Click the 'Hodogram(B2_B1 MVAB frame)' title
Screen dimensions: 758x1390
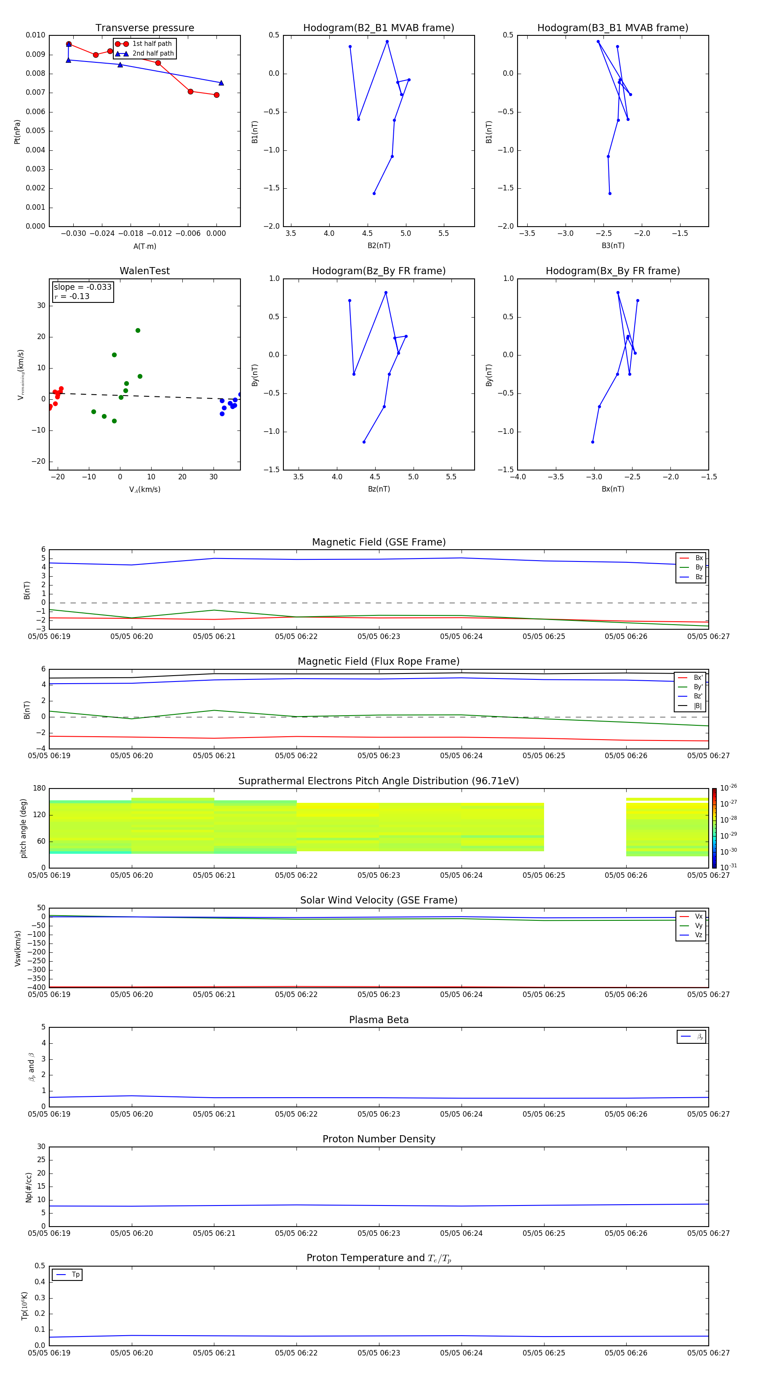tap(379, 27)
